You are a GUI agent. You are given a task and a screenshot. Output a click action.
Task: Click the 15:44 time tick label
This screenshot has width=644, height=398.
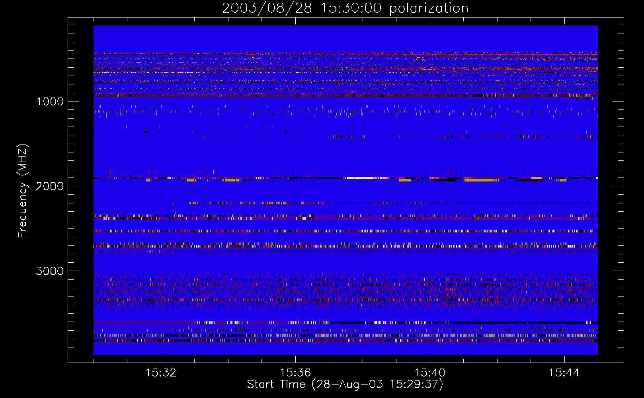click(x=564, y=373)
